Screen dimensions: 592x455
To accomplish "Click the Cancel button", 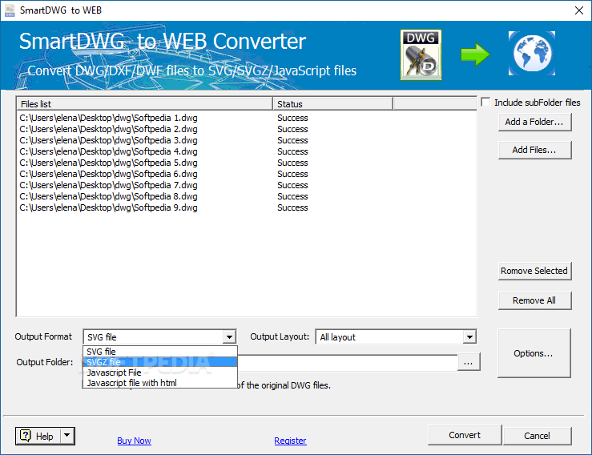I will [537, 436].
